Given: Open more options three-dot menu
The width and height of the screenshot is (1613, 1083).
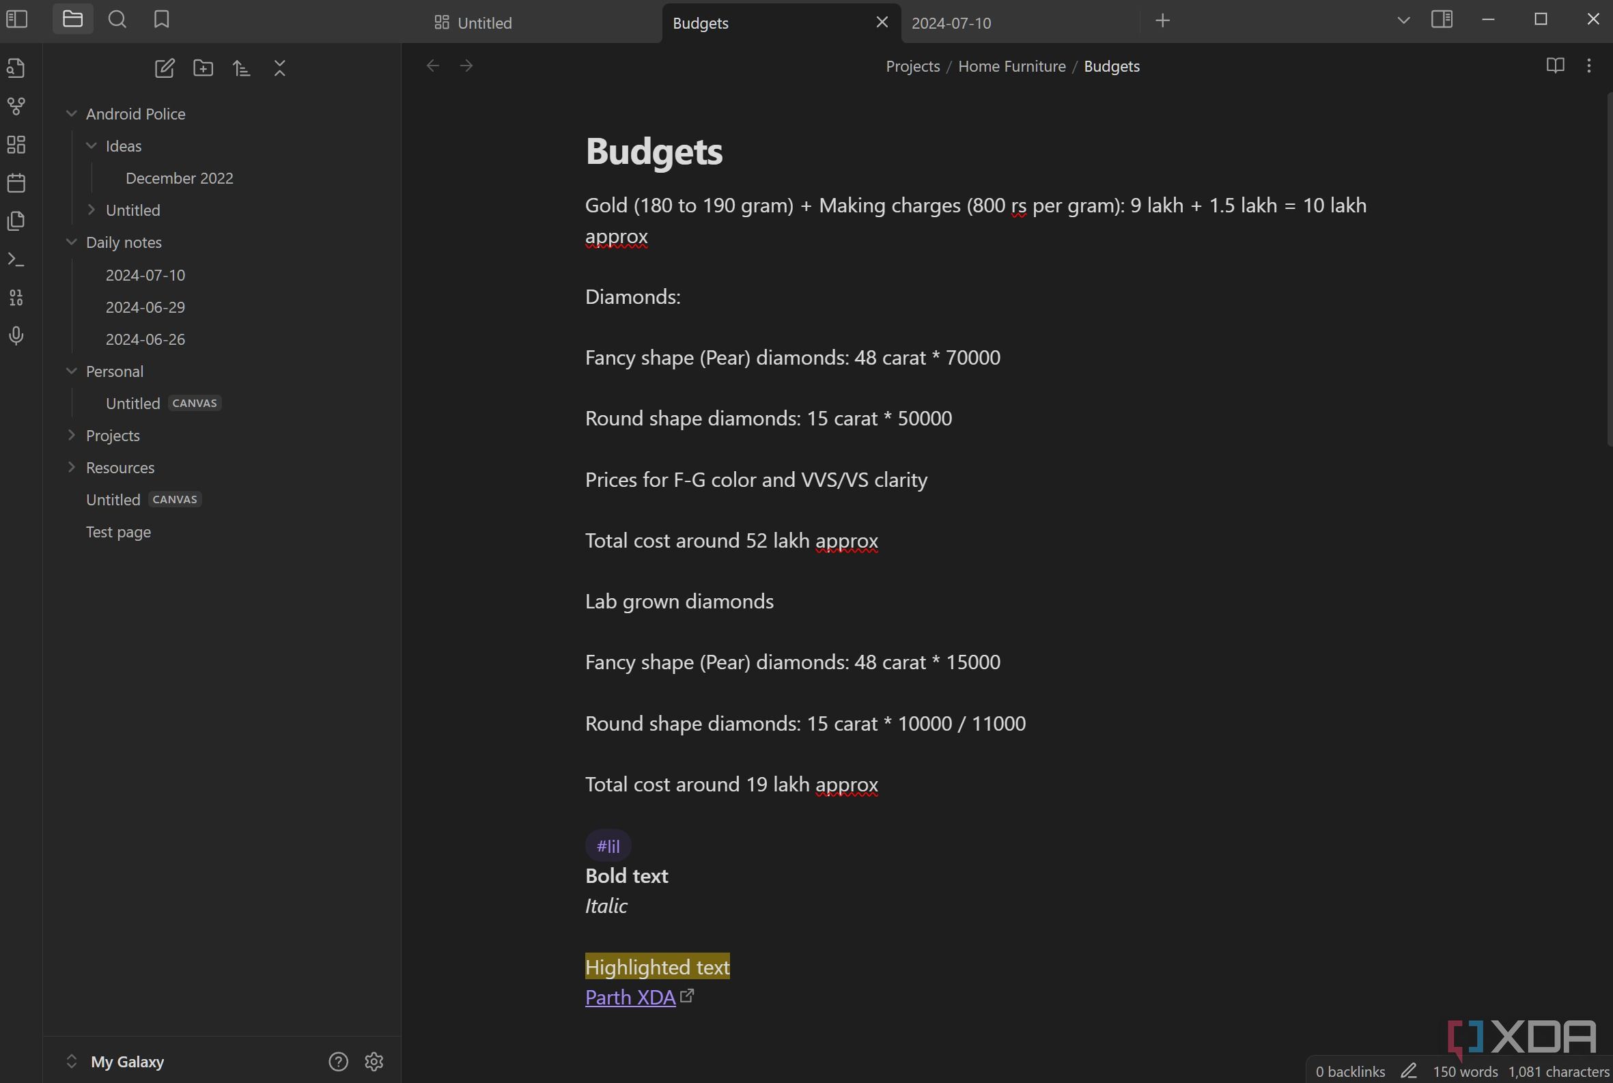Looking at the screenshot, I should click(1589, 66).
